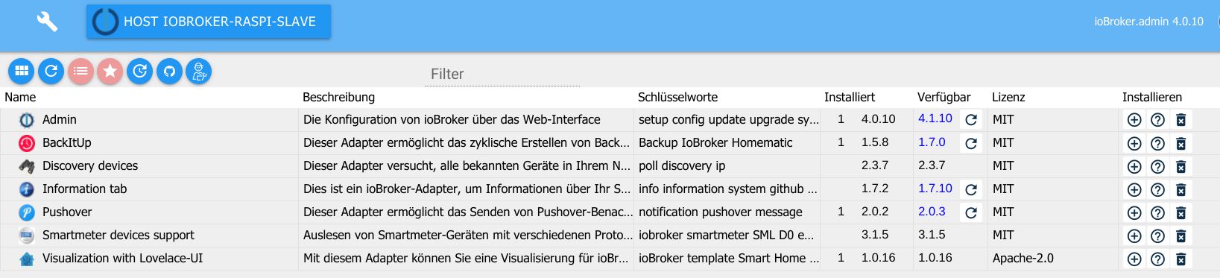Enable expert mode with person icon

(198, 71)
